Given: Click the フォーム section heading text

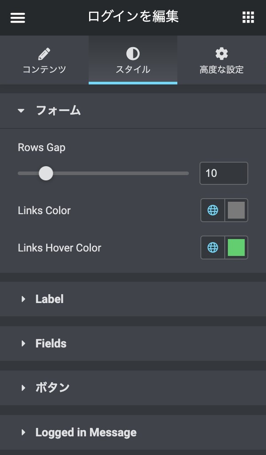Looking at the screenshot, I should click(x=58, y=111).
